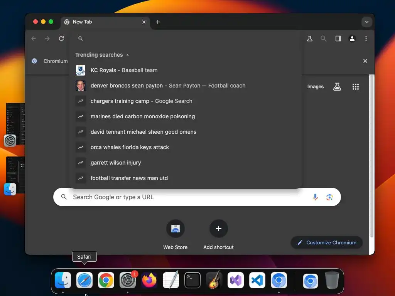
Task: Click the address bar input field
Action: click(x=186, y=39)
